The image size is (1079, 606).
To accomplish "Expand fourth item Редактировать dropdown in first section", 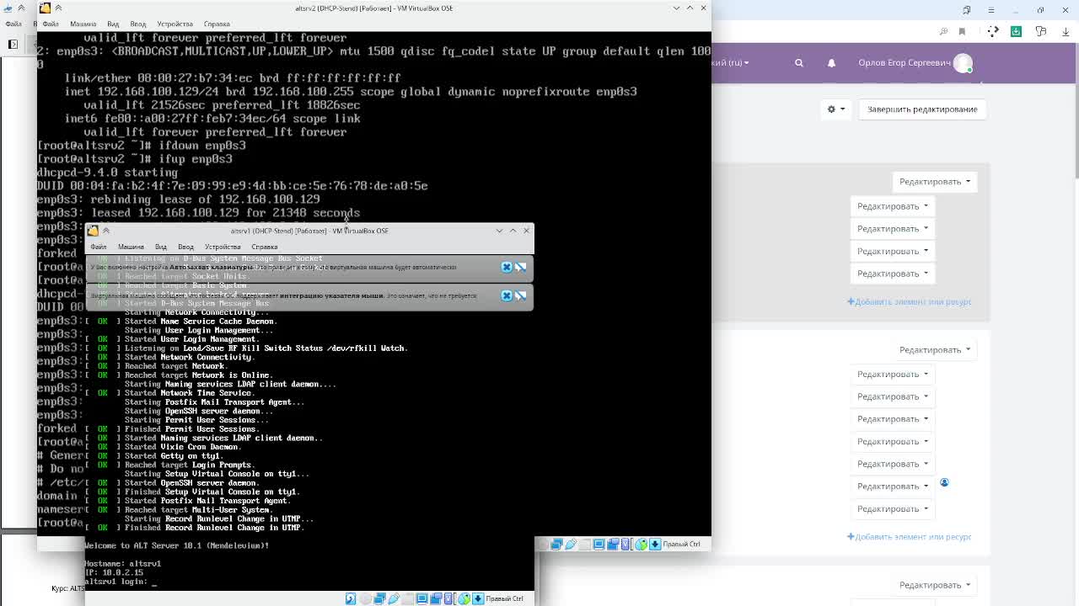I will [x=892, y=274].
